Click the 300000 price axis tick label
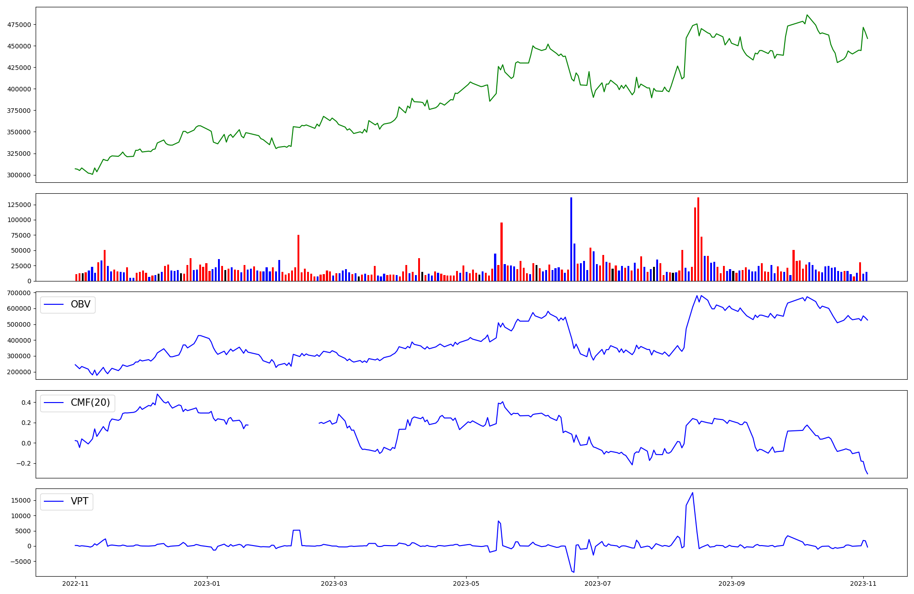Image resolution: width=914 pixels, height=594 pixels. pos(19,175)
